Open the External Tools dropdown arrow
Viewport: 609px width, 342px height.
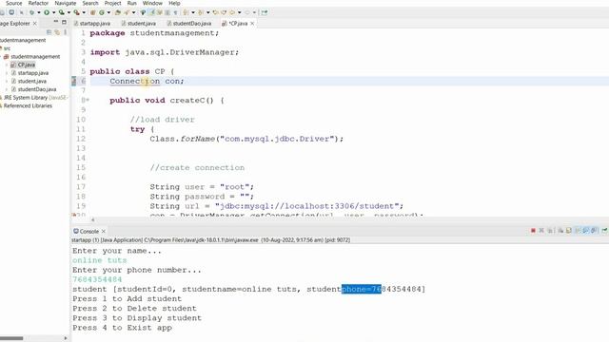tap(84, 12)
